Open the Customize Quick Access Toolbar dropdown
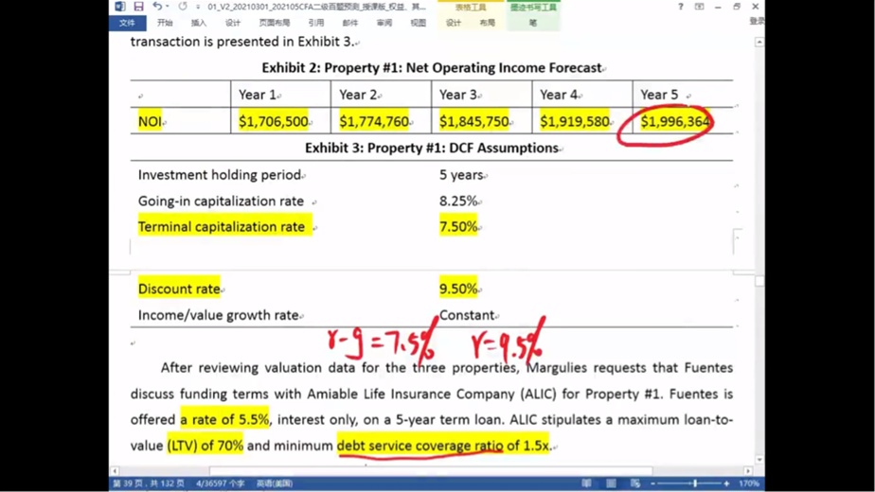Viewport: 875px width, 492px height. [198, 7]
